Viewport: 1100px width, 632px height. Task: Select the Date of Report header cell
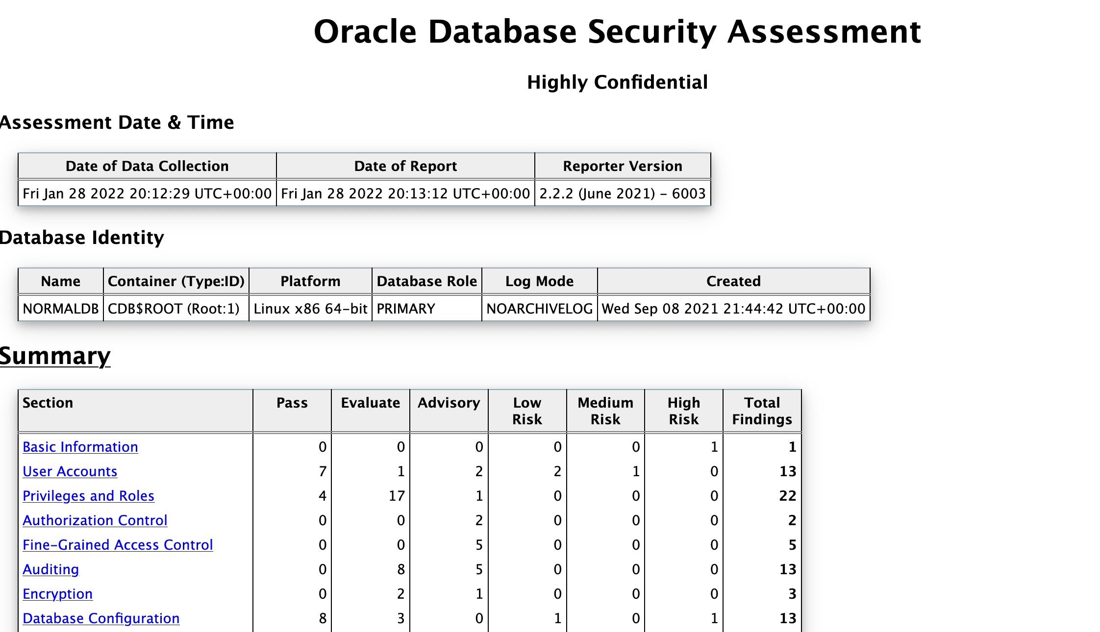click(405, 166)
